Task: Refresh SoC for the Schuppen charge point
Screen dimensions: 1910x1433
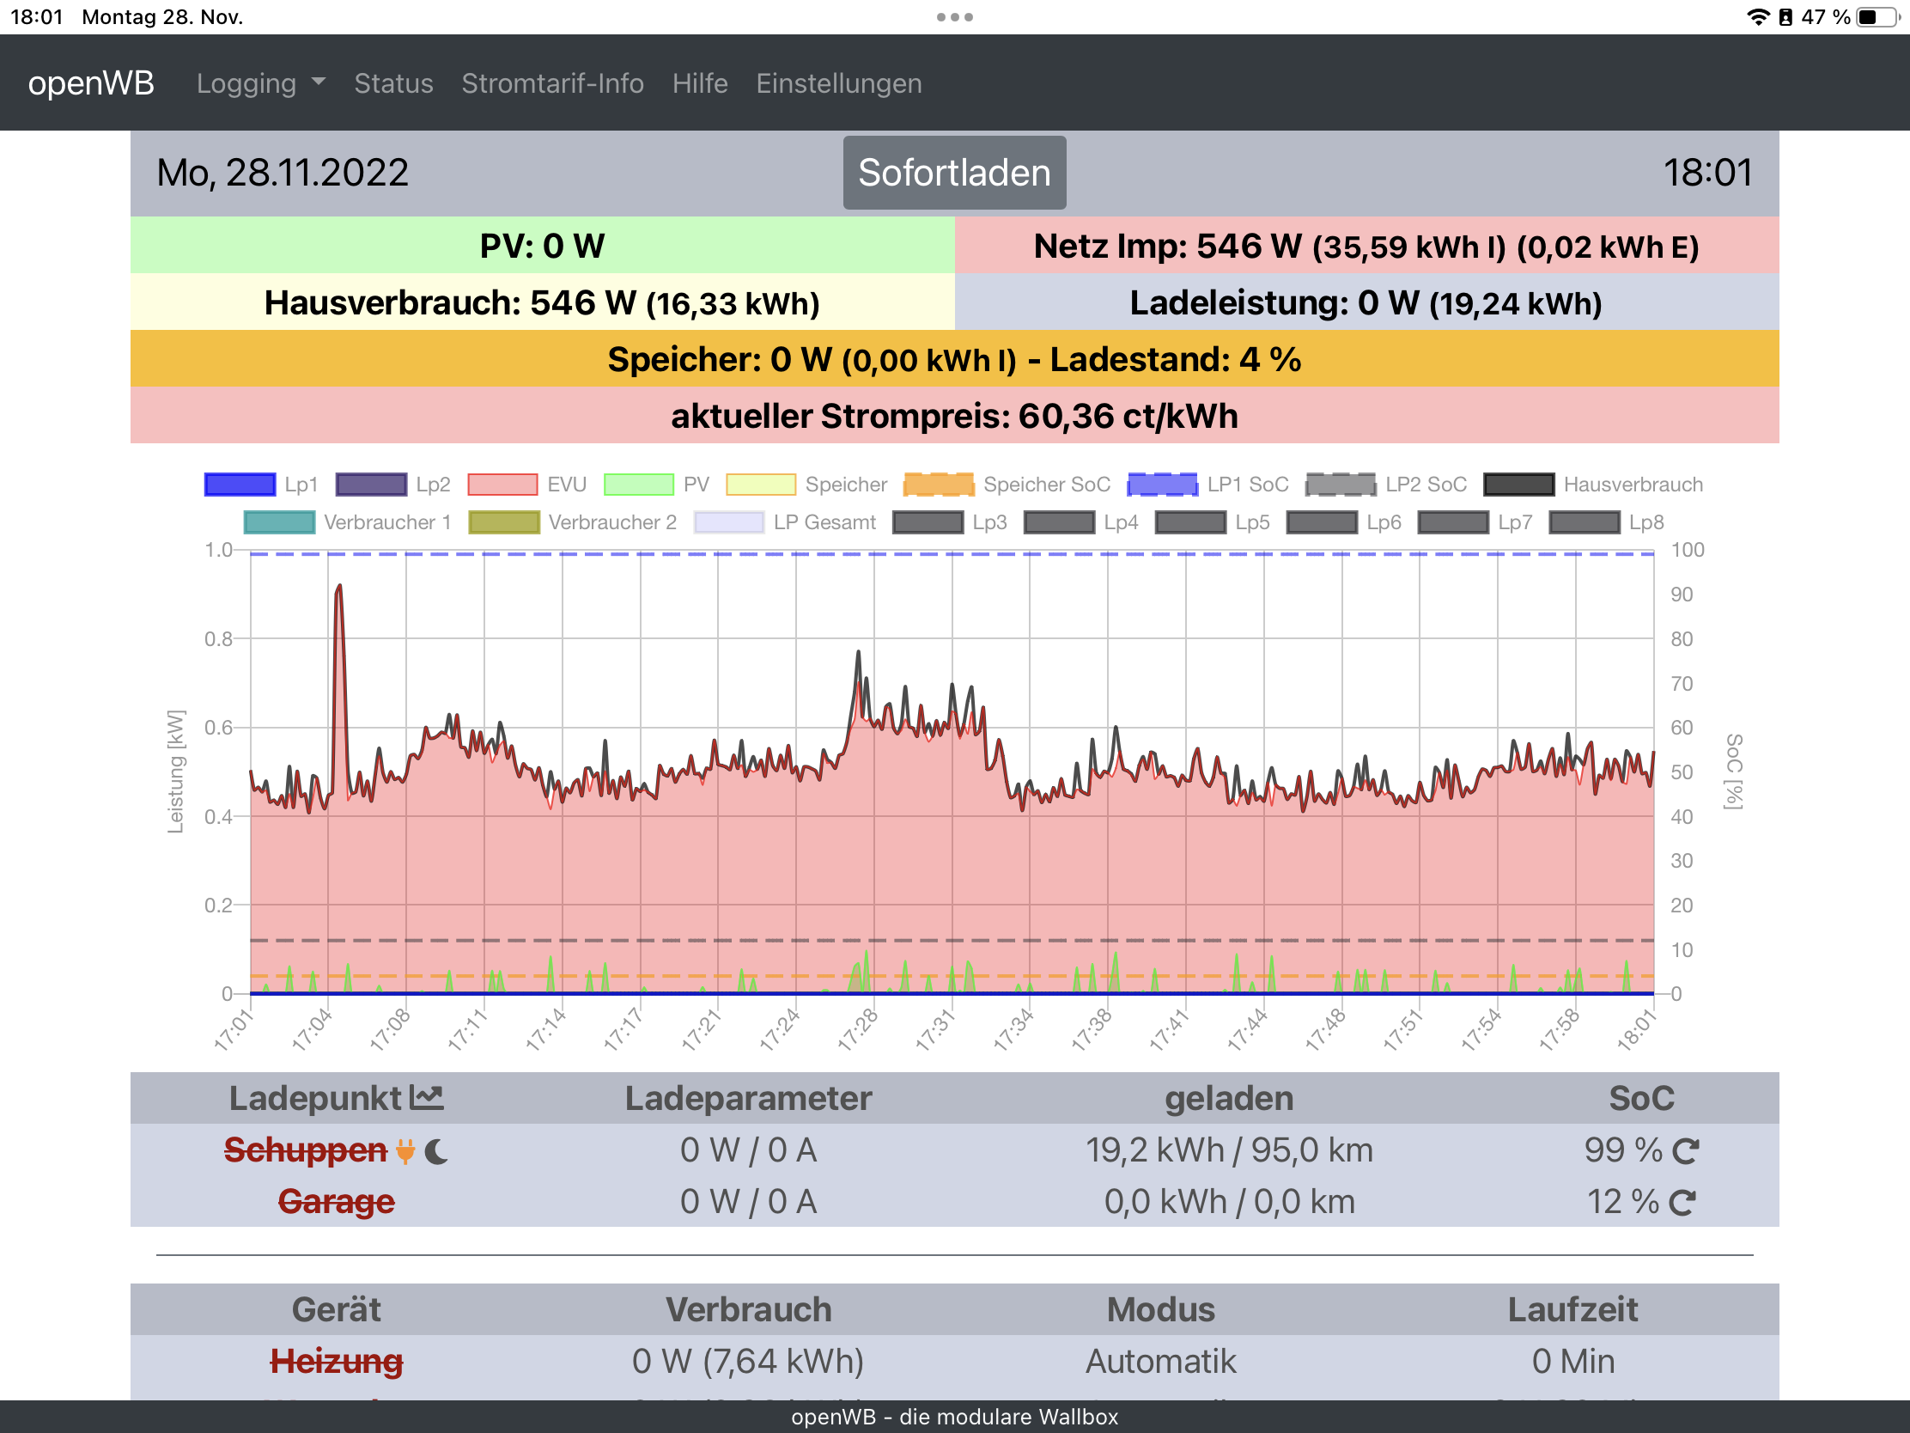Action: [1685, 1150]
